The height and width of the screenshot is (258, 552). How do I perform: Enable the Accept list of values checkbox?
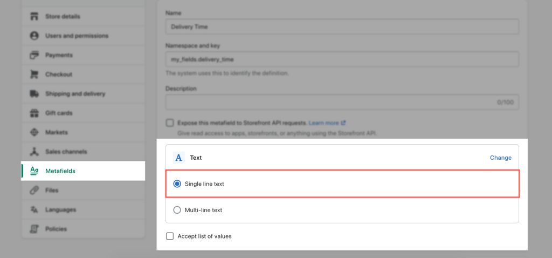pos(170,236)
